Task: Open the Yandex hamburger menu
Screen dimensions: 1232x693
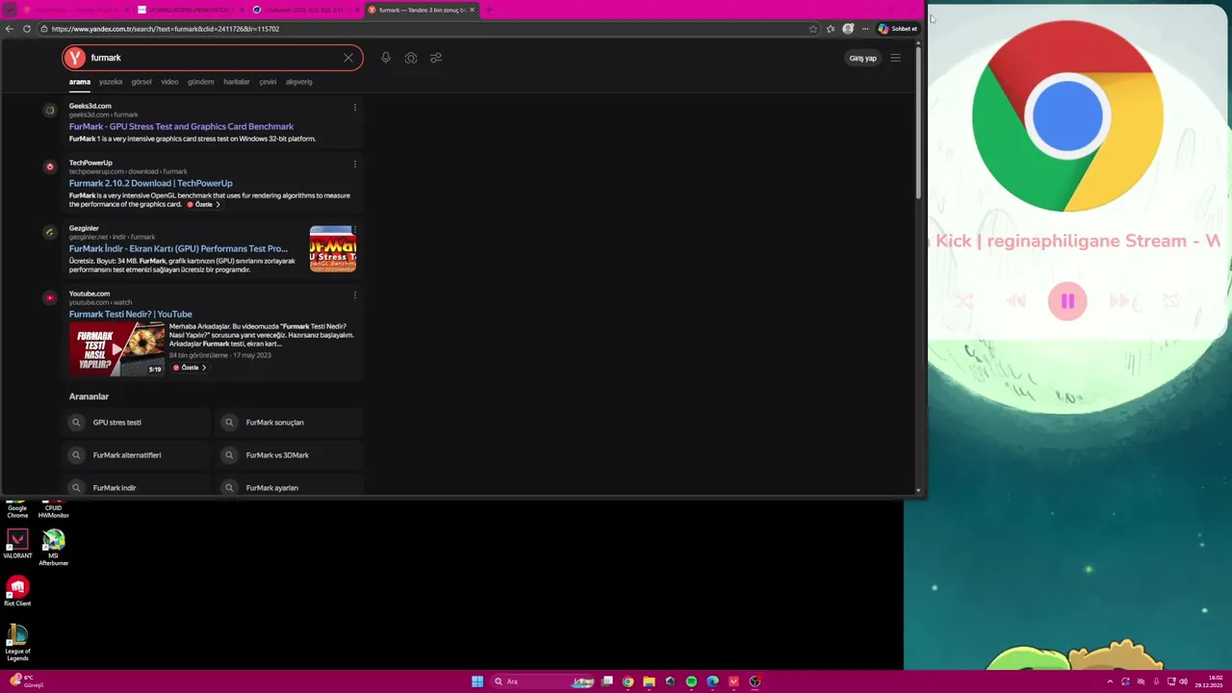Action: click(x=895, y=58)
